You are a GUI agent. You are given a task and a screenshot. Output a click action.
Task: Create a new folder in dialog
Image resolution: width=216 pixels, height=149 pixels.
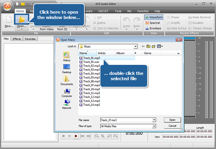154,46
